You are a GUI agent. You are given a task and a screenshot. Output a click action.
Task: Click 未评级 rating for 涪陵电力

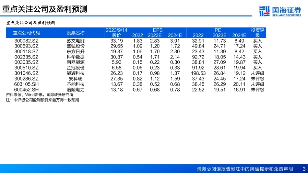(x=257, y=90)
